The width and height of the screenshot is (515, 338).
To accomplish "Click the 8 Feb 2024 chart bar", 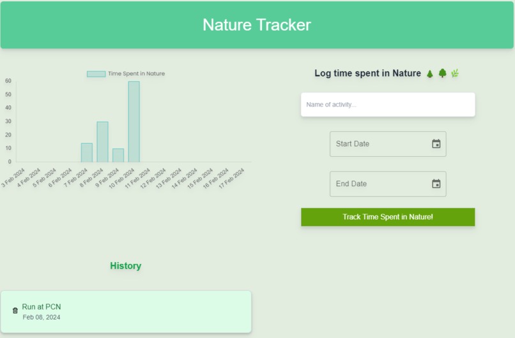I will point(102,142).
